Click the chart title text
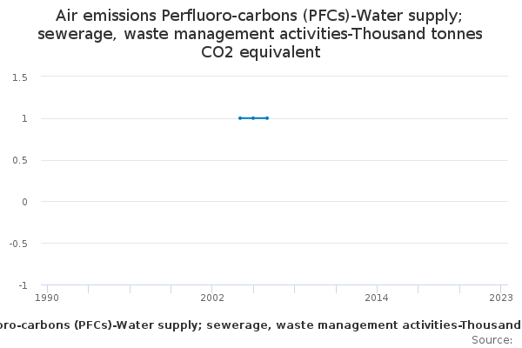 [261, 34]
